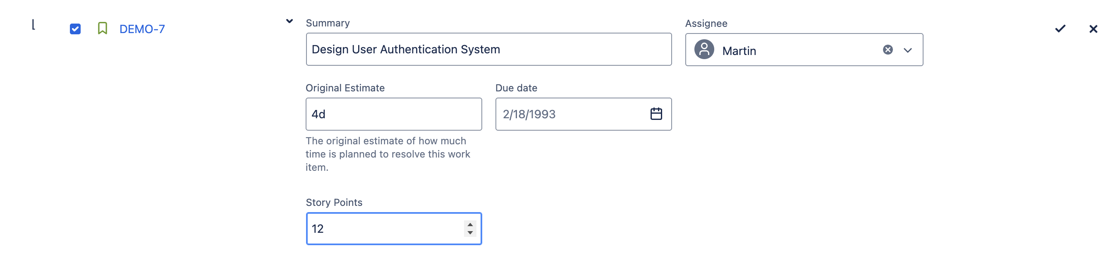Click the Martin assignee name
Image resolution: width=1115 pixels, height=258 pixels.
pyautogui.click(x=739, y=51)
